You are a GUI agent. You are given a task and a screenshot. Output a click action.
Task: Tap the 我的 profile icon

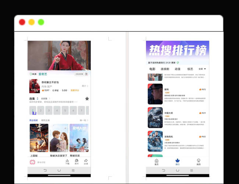199,162
